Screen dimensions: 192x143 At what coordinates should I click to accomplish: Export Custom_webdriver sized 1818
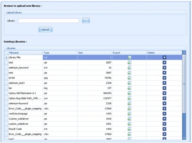pyautogui.click(x=129, y=119)
